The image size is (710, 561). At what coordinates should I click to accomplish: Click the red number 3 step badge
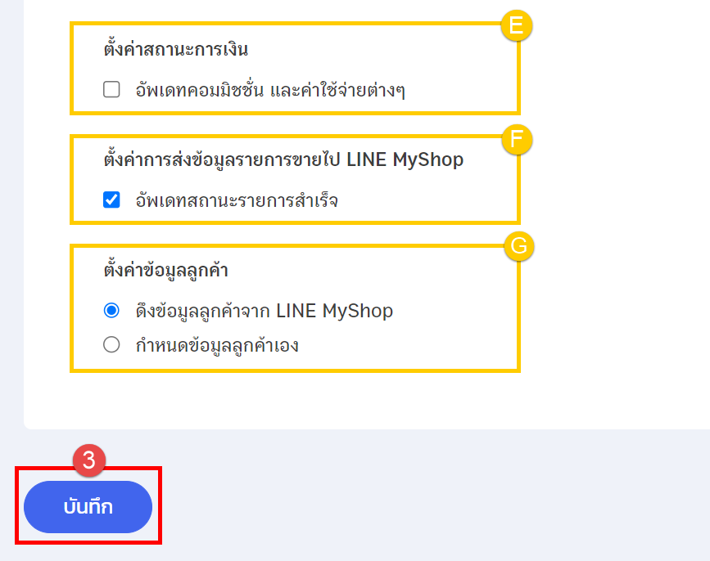click(89, 460)
